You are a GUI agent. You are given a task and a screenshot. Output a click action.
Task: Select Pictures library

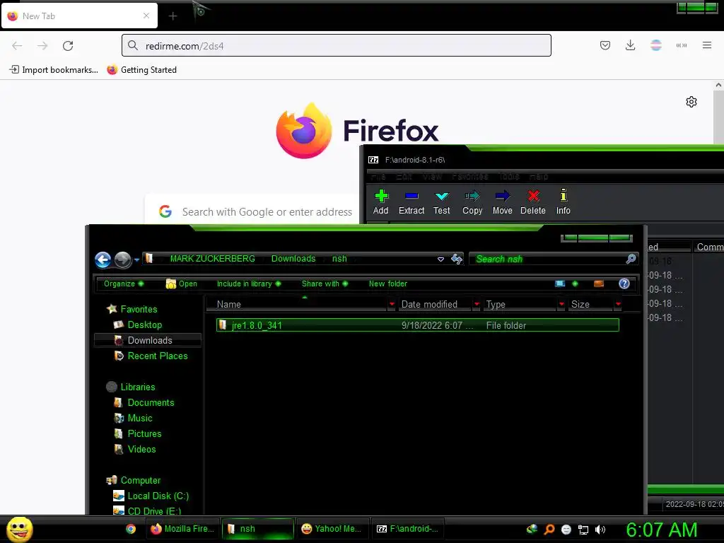144,433
